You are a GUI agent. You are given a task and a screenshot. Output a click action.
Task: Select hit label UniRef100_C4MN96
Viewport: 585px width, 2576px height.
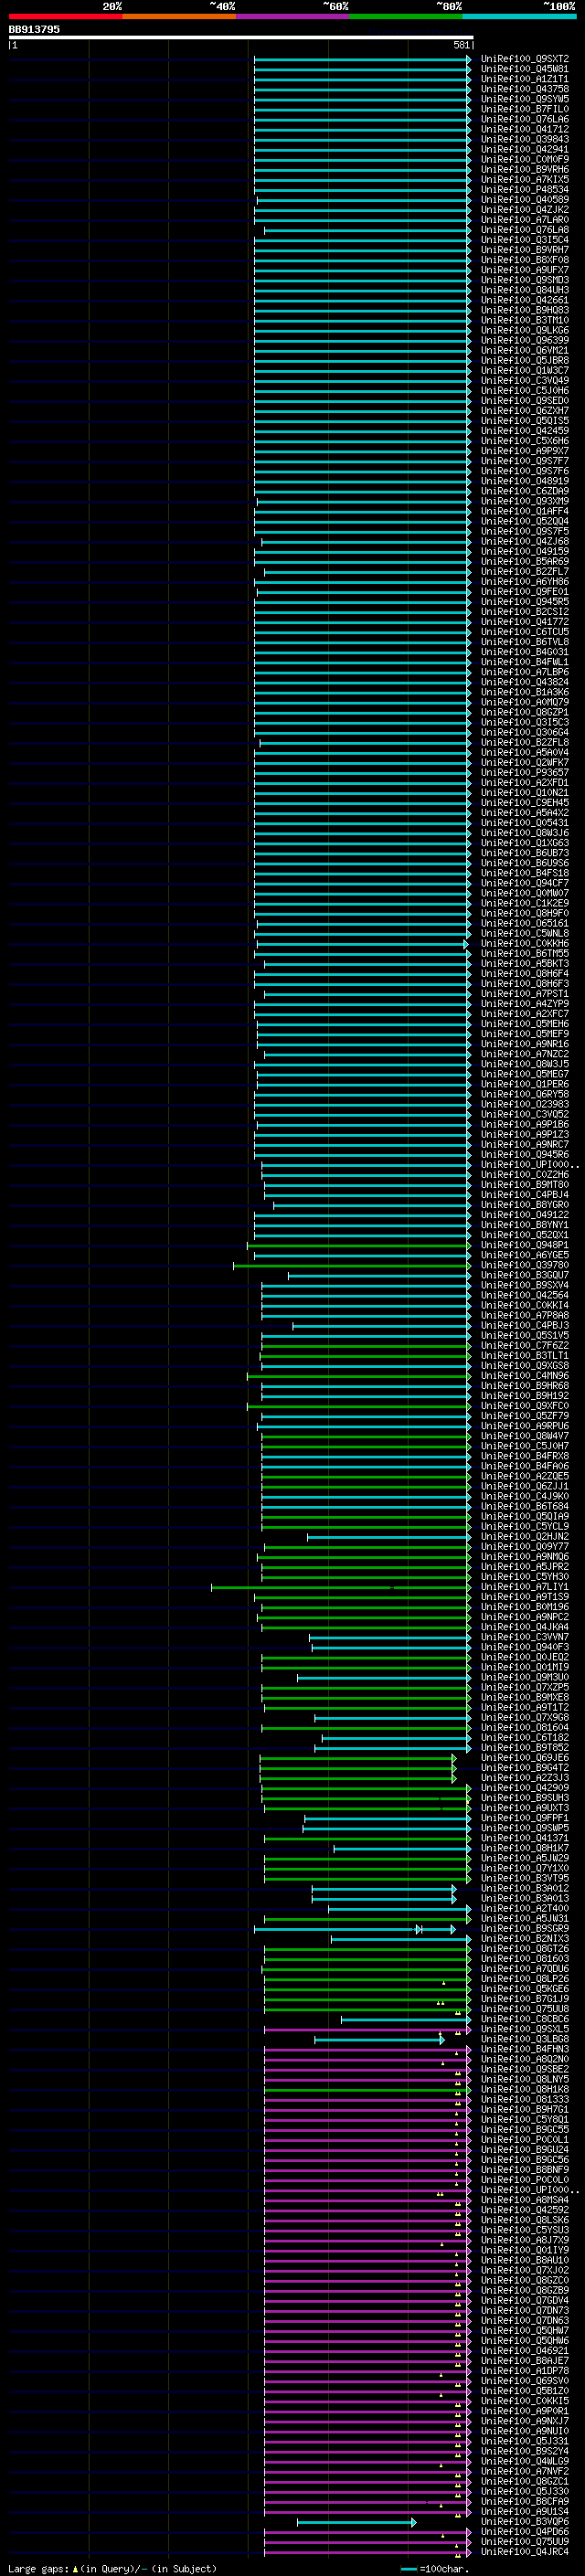click(x=524, y=1376)
